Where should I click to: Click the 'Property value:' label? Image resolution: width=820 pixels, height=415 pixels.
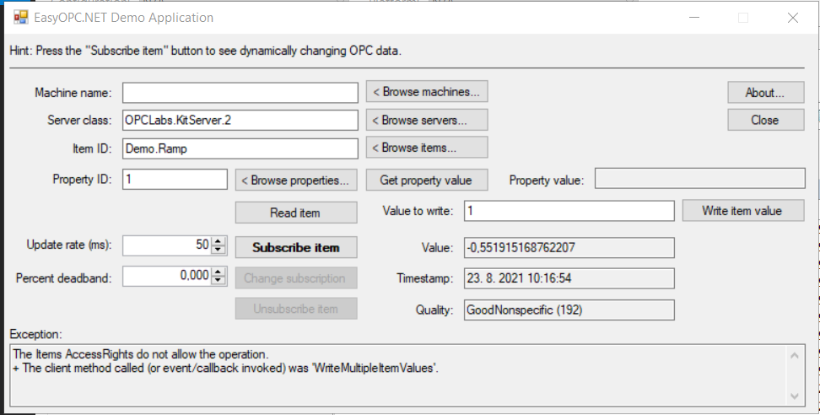point(547,181)
